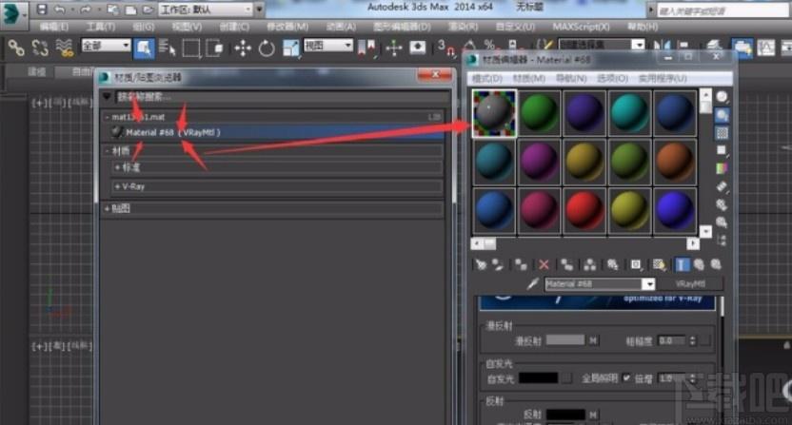Open the material browser options triangle
This screenshot has width=792, height=425.
point(107,96)
